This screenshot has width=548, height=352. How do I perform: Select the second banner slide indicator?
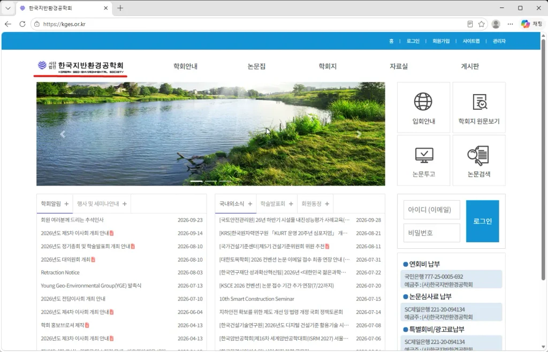coord(210,181)
